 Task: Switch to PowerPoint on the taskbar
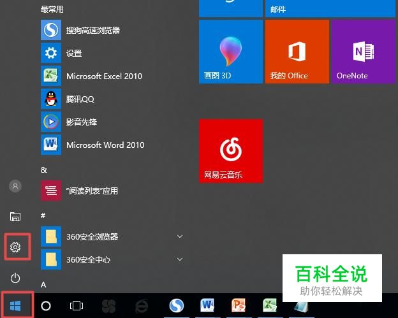(x=239, y=305)
